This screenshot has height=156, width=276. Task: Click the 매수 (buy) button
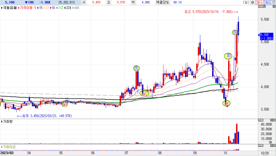[x=260, y=2]
